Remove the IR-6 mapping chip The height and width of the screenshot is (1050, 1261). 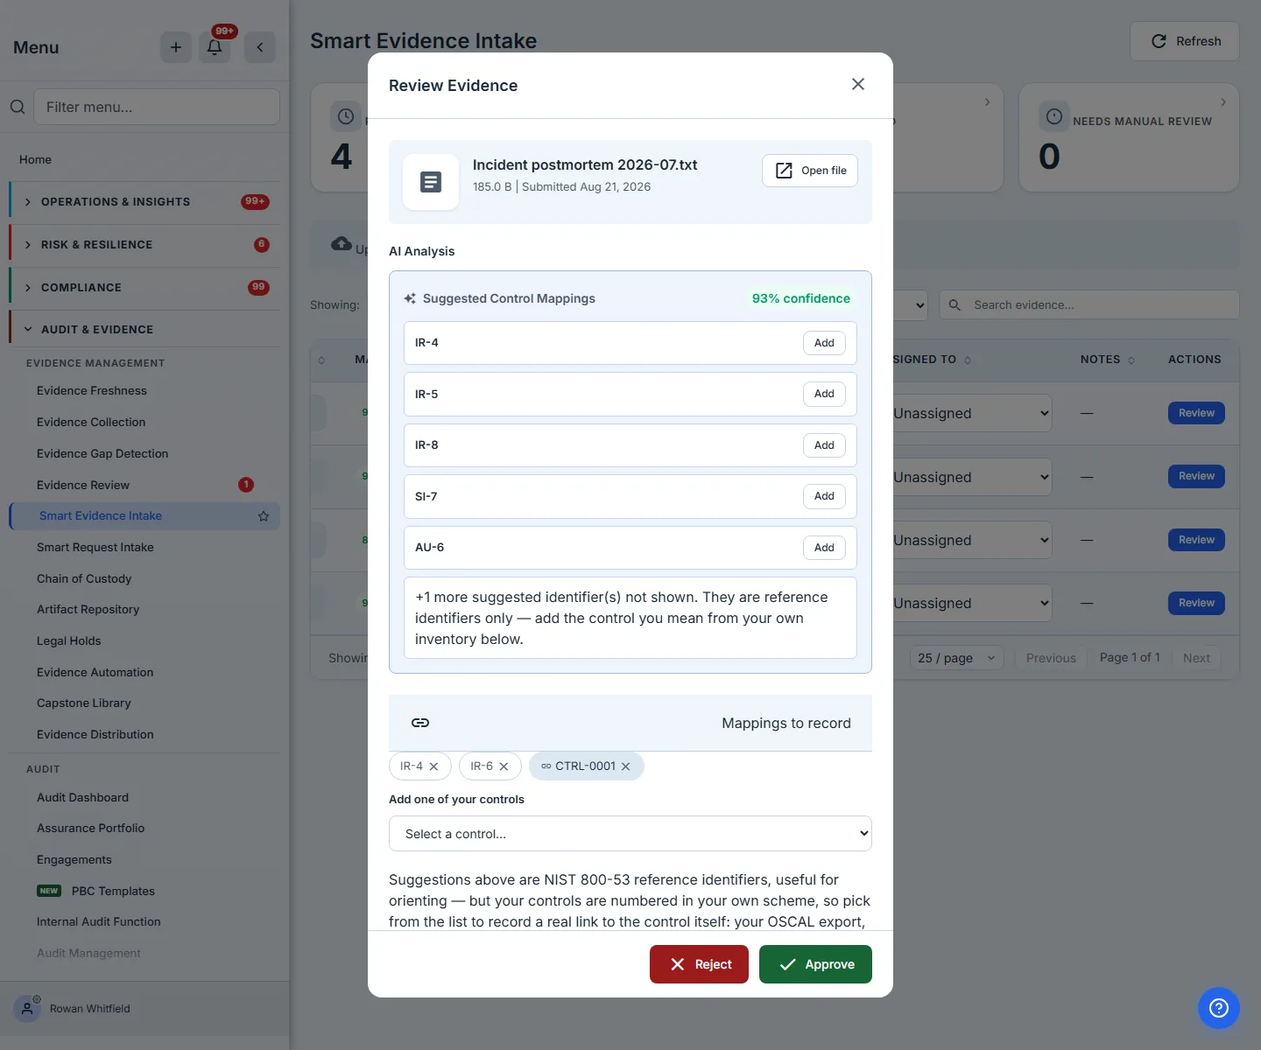[x=504, y=766]
